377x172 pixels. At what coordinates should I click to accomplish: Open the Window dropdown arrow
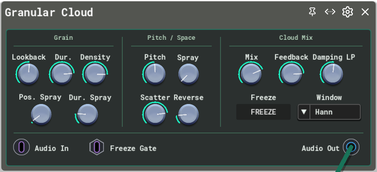tap(304, 112)
